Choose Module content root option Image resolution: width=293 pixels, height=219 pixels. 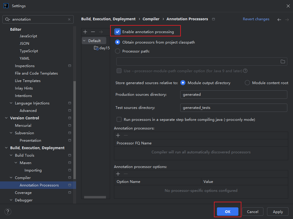[x=247, y=83]
